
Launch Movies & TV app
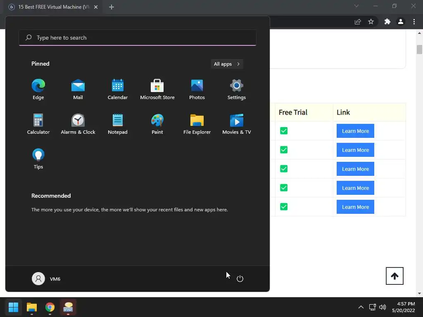[x=237, y=124]
